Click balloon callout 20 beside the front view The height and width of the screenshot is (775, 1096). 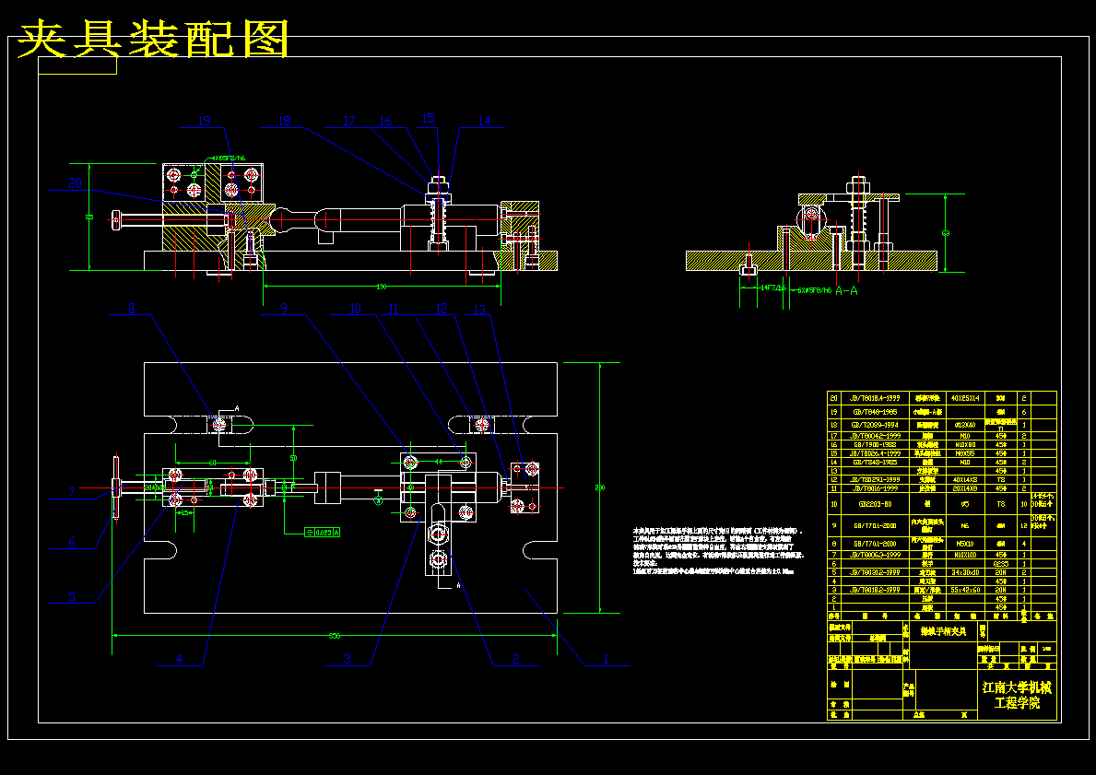[x=75, y=183]
